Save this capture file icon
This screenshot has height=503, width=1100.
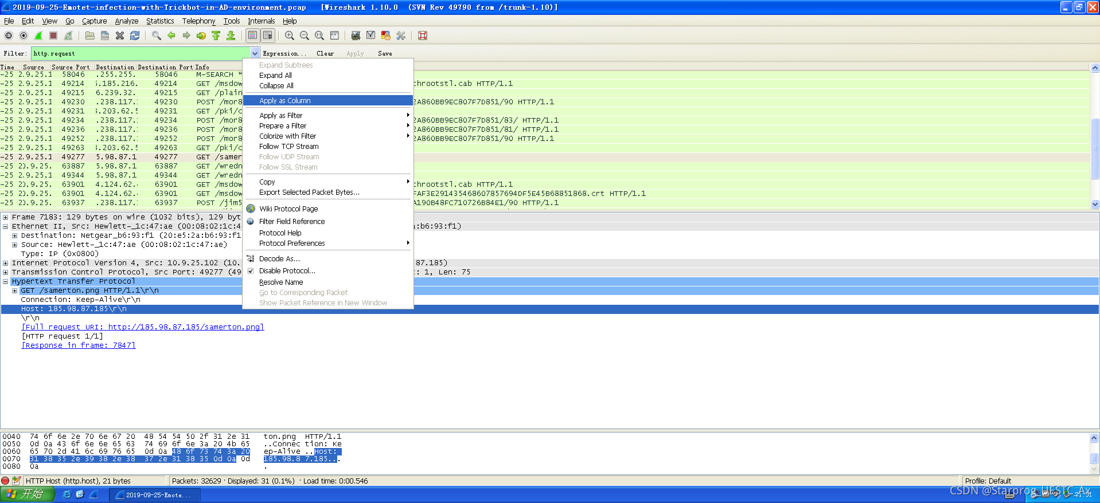(105, 36)
